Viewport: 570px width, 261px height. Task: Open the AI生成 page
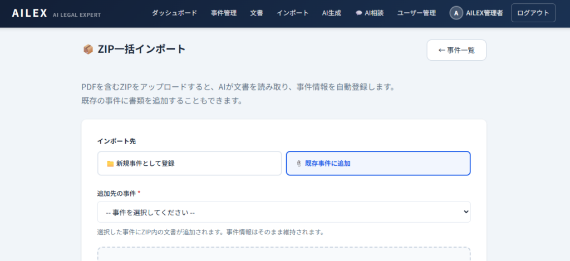pyautogui.click(x=332, y=13)
